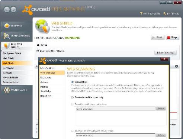Click the WEB SCANNING heading in dialog

pos(81,69)
